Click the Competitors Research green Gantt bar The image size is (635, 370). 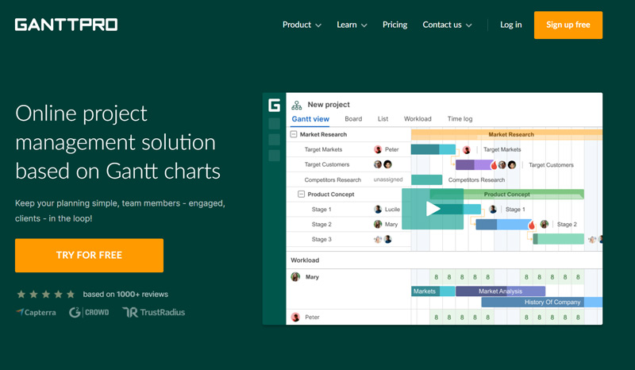(x=426, y=179)
